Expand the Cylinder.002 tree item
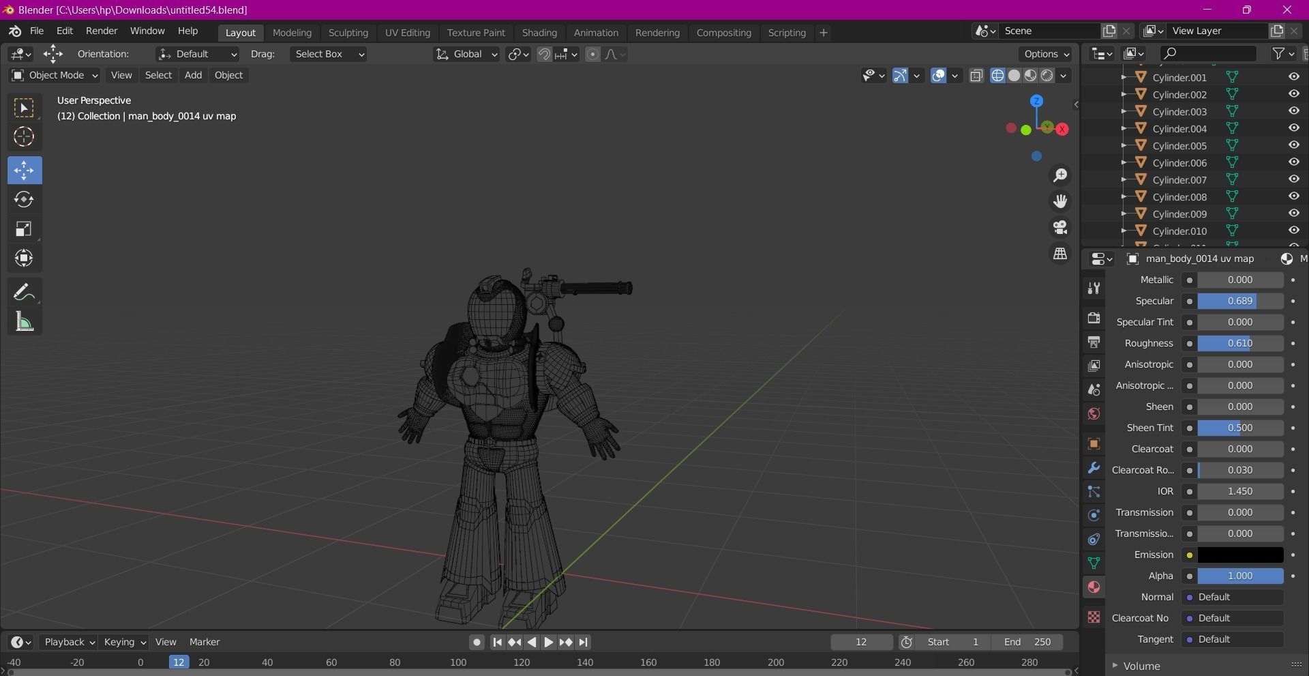1309x676 pixels. click(x=1124, y=94)
